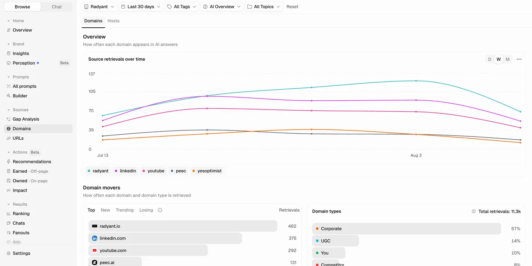Open the AI Overview model dropdown
This screenshot has width=532, height=266.
[222, 7]
